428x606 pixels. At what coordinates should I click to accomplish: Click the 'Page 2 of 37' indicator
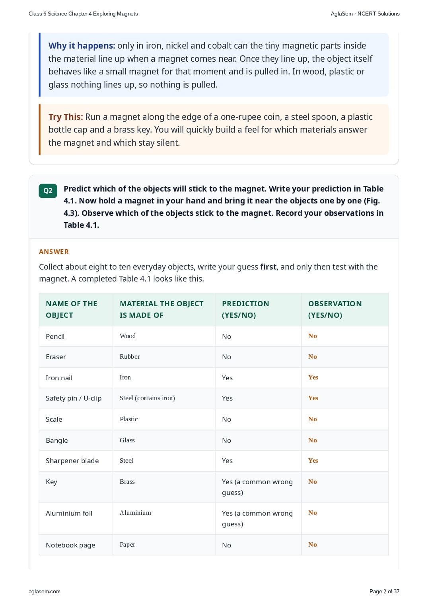pyautogui.click(x=384, y=591)
